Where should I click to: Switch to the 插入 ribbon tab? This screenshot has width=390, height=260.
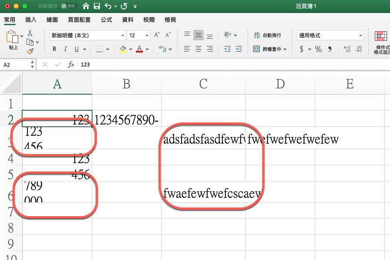30,20
